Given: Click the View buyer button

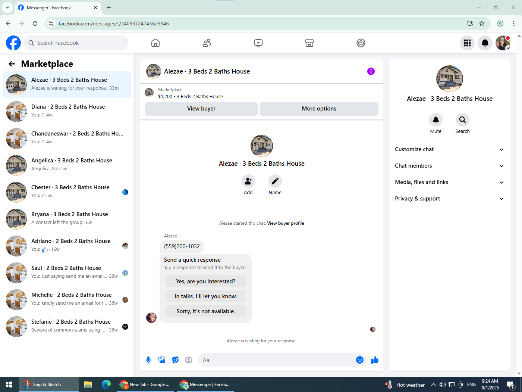Looking at the screenshot, I should click(201, 109).
